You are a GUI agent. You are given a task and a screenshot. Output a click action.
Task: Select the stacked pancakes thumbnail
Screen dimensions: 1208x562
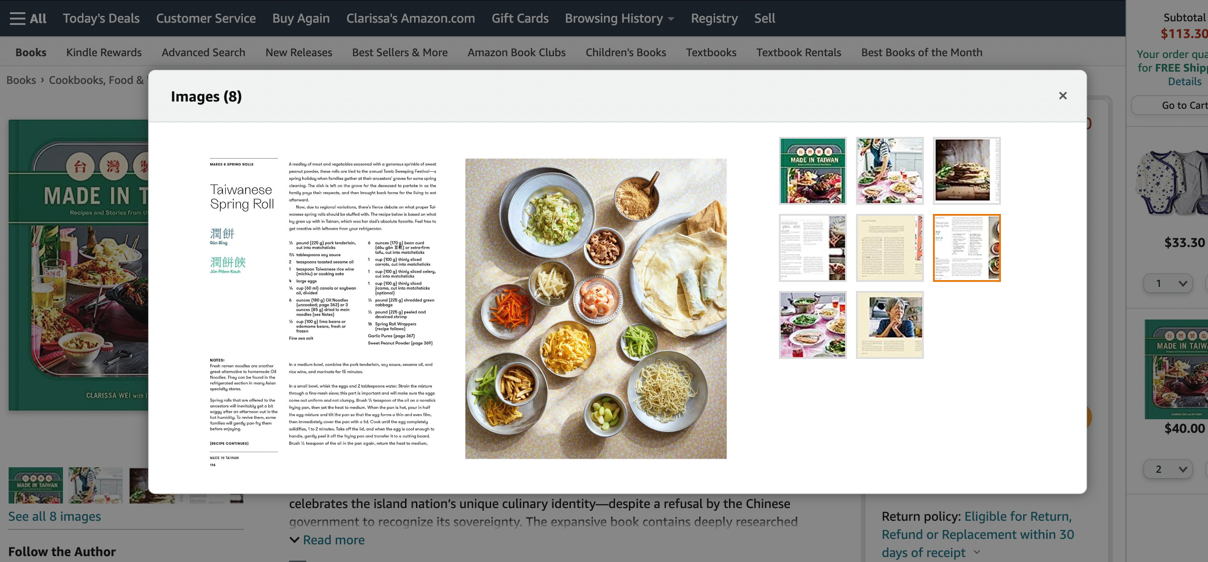[x=966, y=171]
